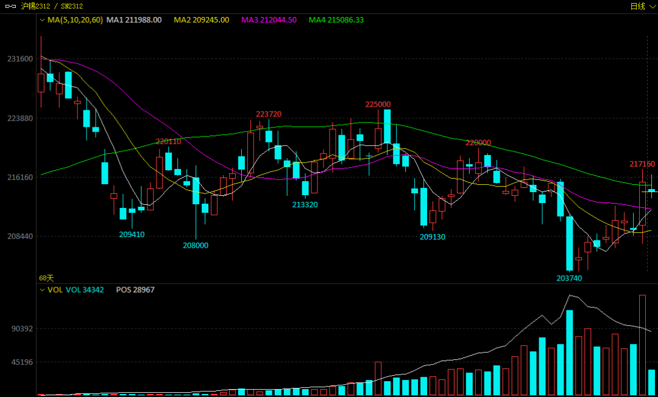Click the 231600 price axis label
The image size is (658, 397).
click(x=20, y=59)
